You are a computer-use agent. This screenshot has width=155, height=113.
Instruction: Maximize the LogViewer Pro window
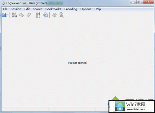coord(140,2)
